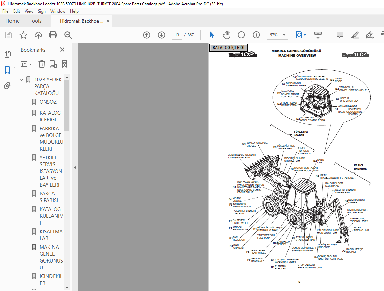Open the KATALOG ICERIGI bookmark
This screenshot has height=291, width=384.
pos(50,116)
